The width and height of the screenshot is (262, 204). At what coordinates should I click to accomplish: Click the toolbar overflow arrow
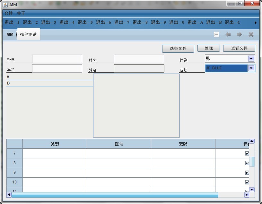click(x=256, y=22)
